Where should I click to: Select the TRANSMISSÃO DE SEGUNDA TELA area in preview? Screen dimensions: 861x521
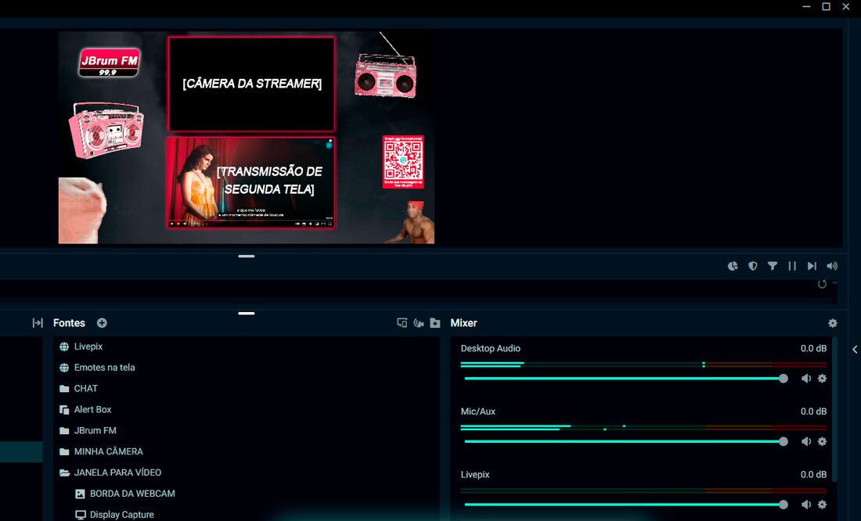coord(251,183)
